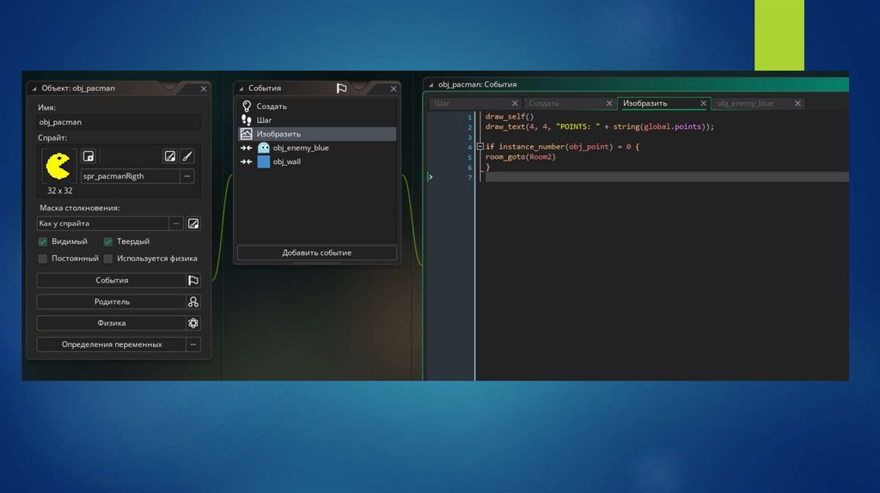Click the edit collision mask icon
The height and width of the screenshot is (493, 880).
click(x=193, y=223)
